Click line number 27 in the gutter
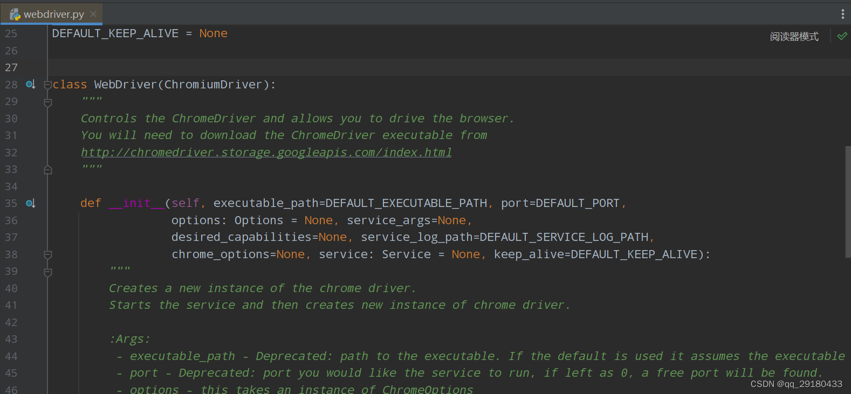Screen dimensions: 851x394 (11, 67)
